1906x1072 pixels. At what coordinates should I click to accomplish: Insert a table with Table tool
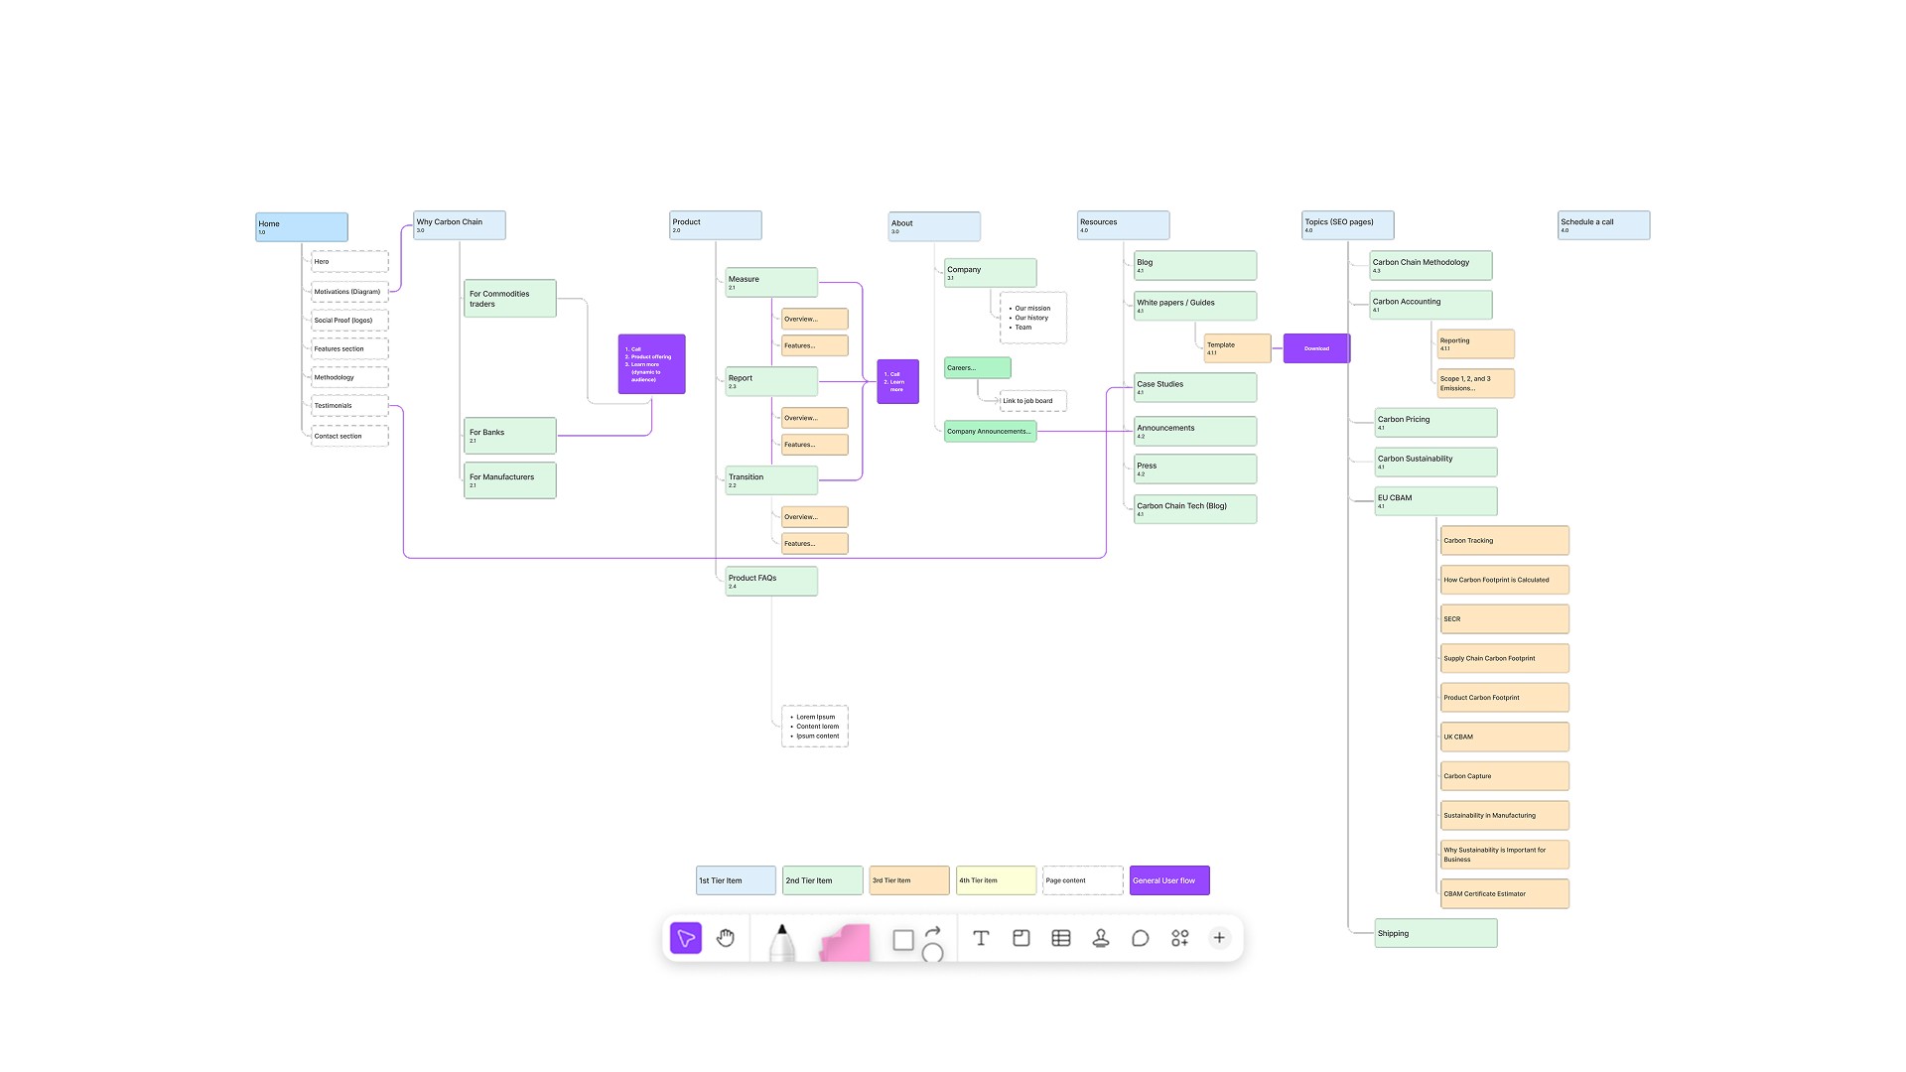(1060, 938)
